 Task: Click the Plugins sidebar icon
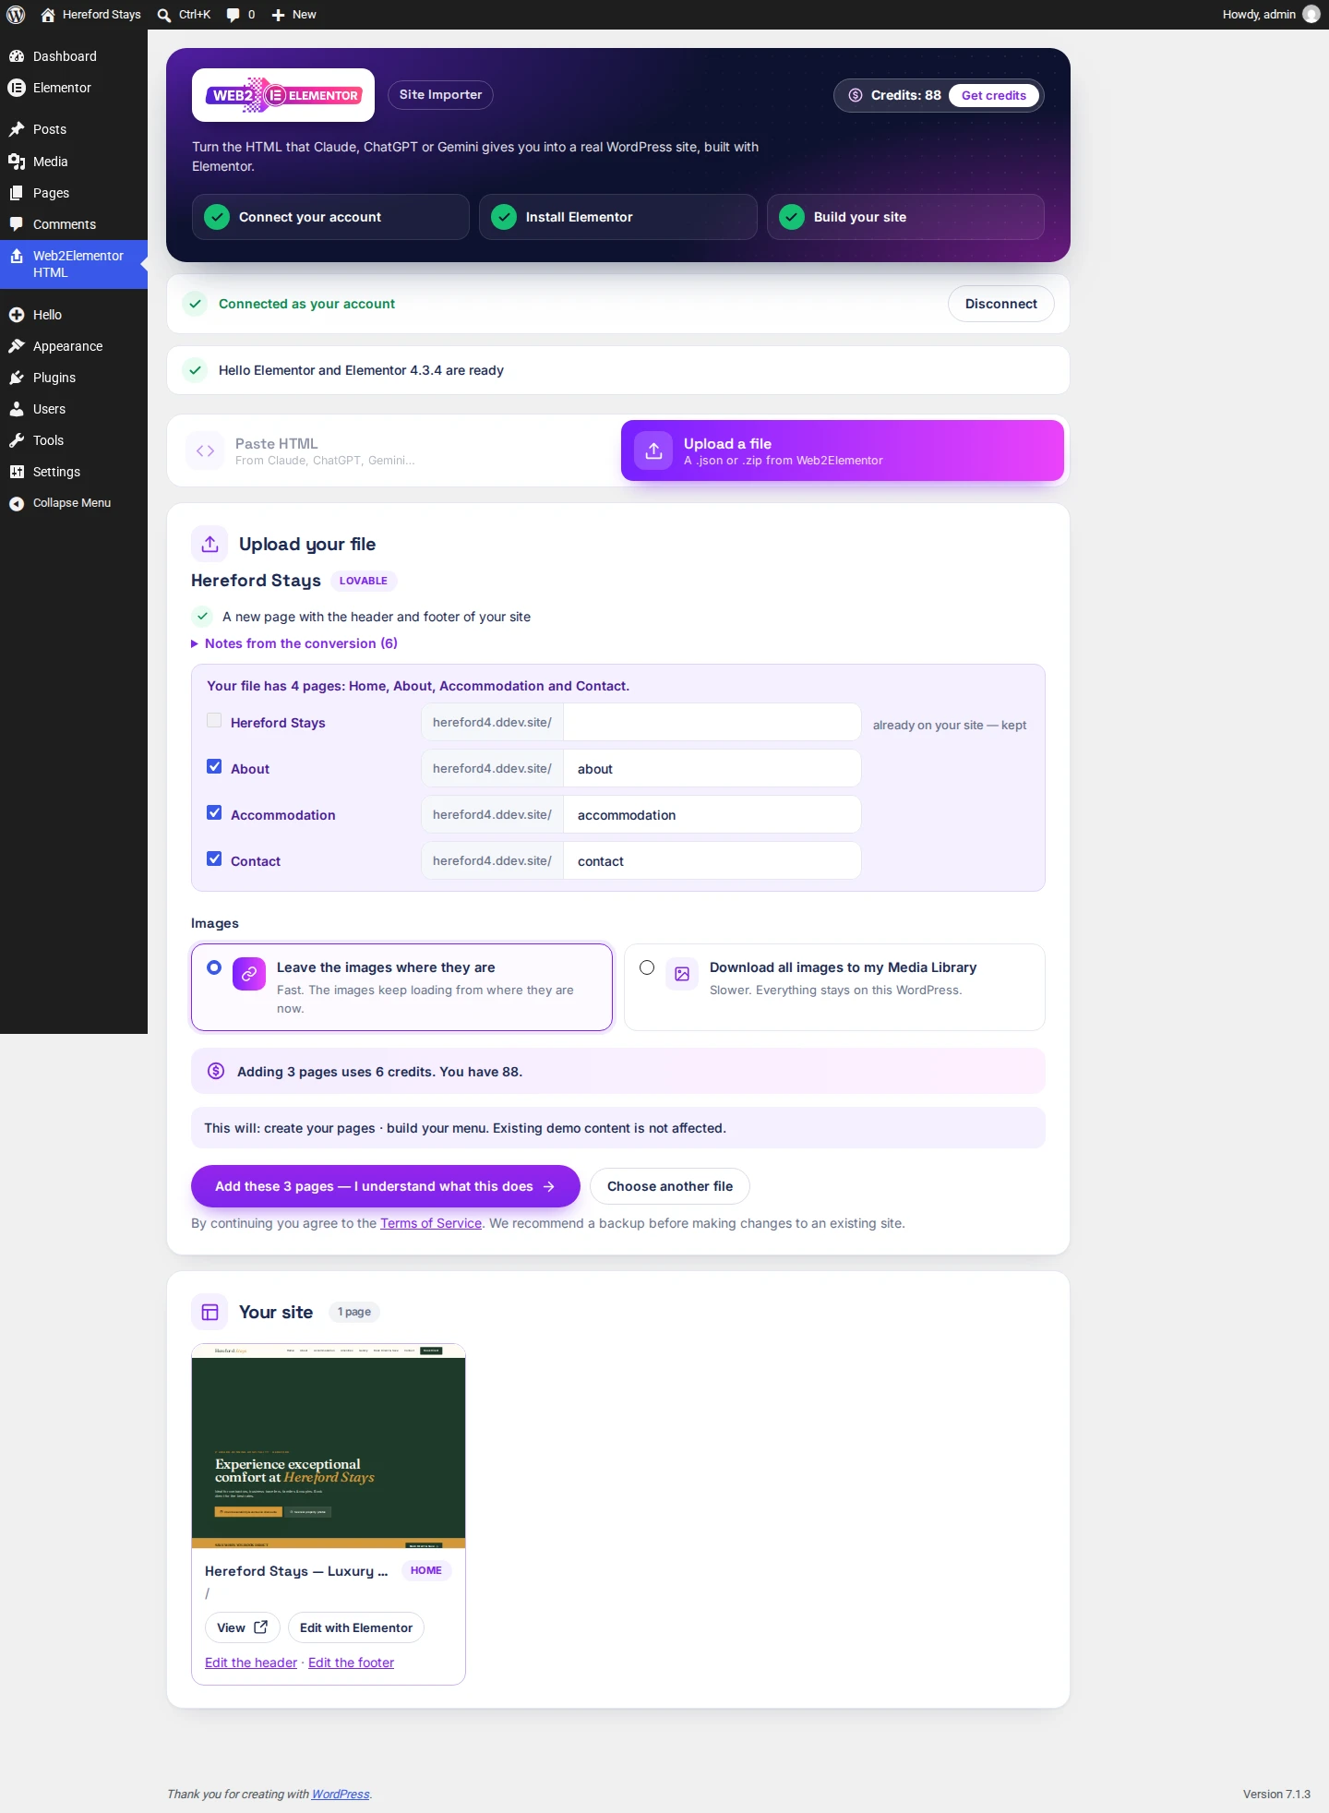17,378
